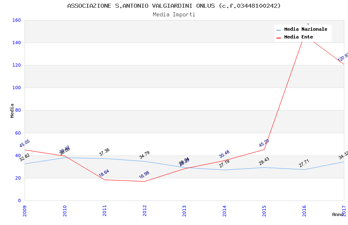Click the data label 27.19 for 2014
Screen dimensions: 348x225
[224, 163]
